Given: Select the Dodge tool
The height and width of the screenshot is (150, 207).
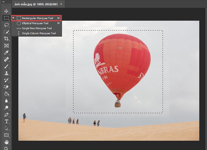Looking at the screenshot, I should click(6, 108).
